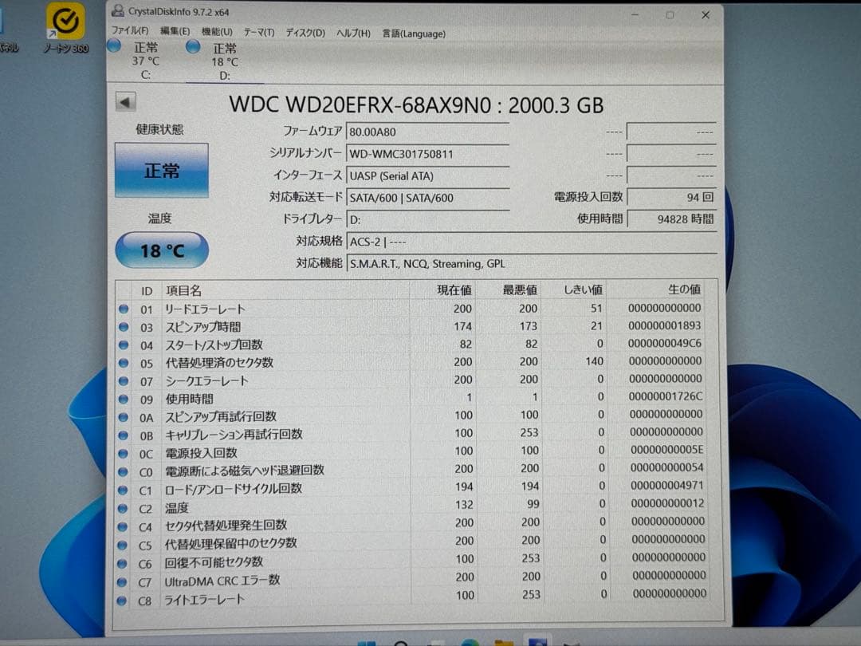Click the 18 °C temperature button
Viewport: 861px width, 646px height.
click(161, 250)
